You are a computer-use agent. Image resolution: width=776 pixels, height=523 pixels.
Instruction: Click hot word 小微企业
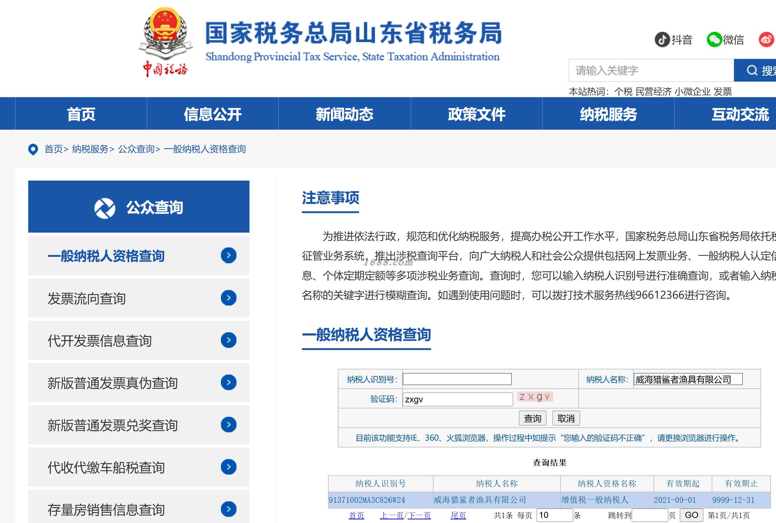pos(692,92)
